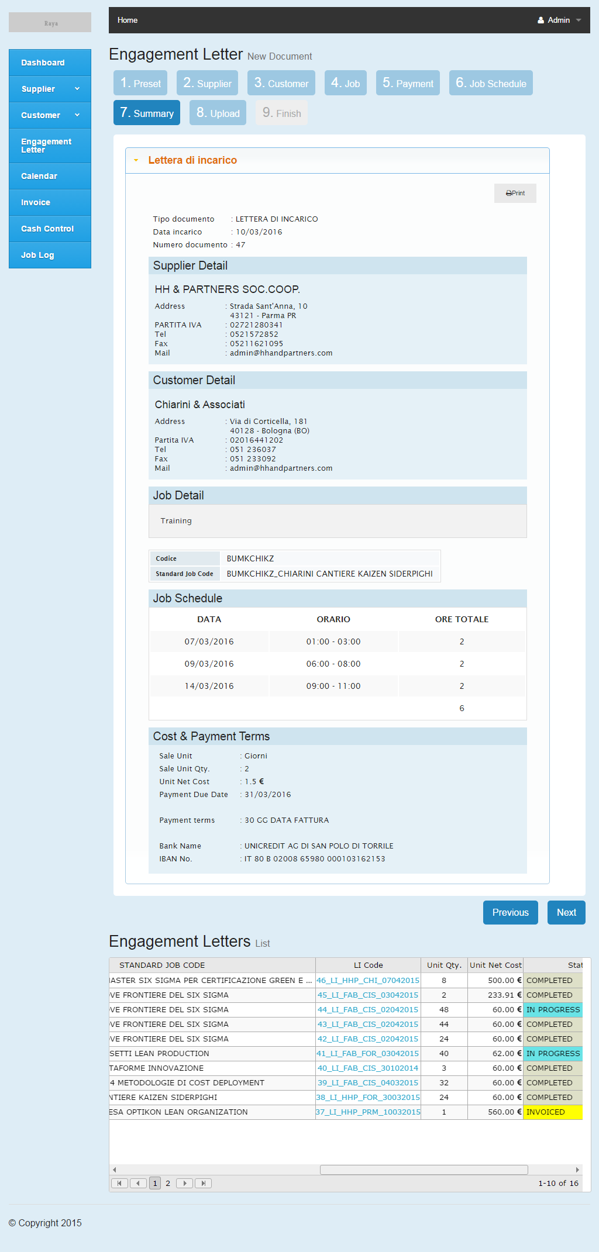This screenshot has width=599, height=1252.
Task: Open the Admin user dropdown
Action: (559, 20)
